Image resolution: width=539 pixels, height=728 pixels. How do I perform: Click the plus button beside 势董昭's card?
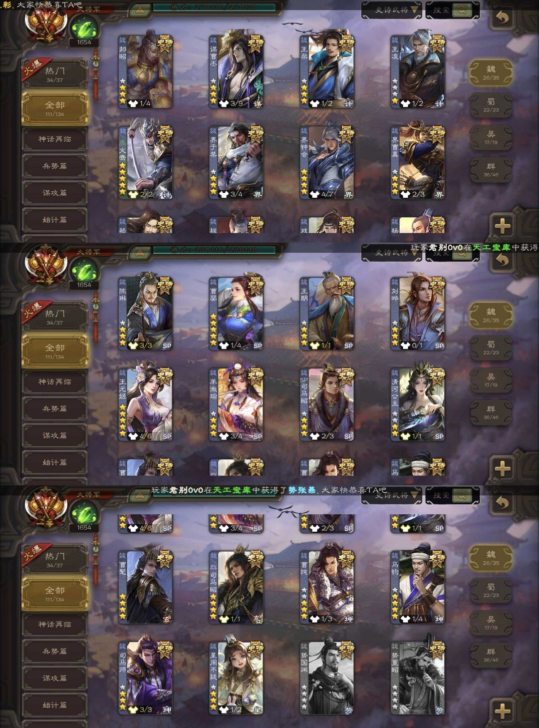click(x=502, y=711)
